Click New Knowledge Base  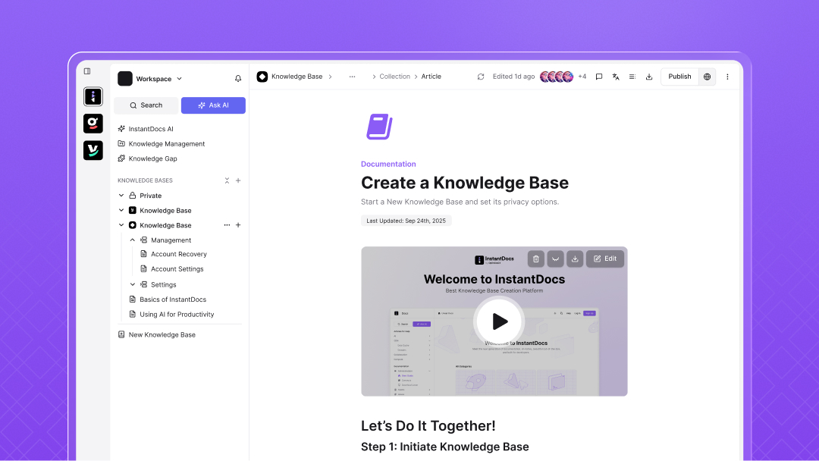pyautogui.click(x=157, y=334)
